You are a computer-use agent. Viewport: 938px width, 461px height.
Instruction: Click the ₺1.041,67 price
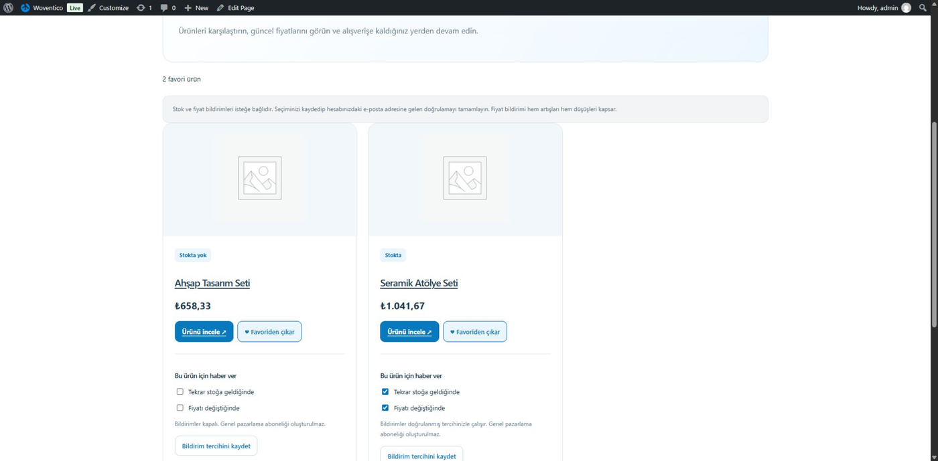pos(403,306)
